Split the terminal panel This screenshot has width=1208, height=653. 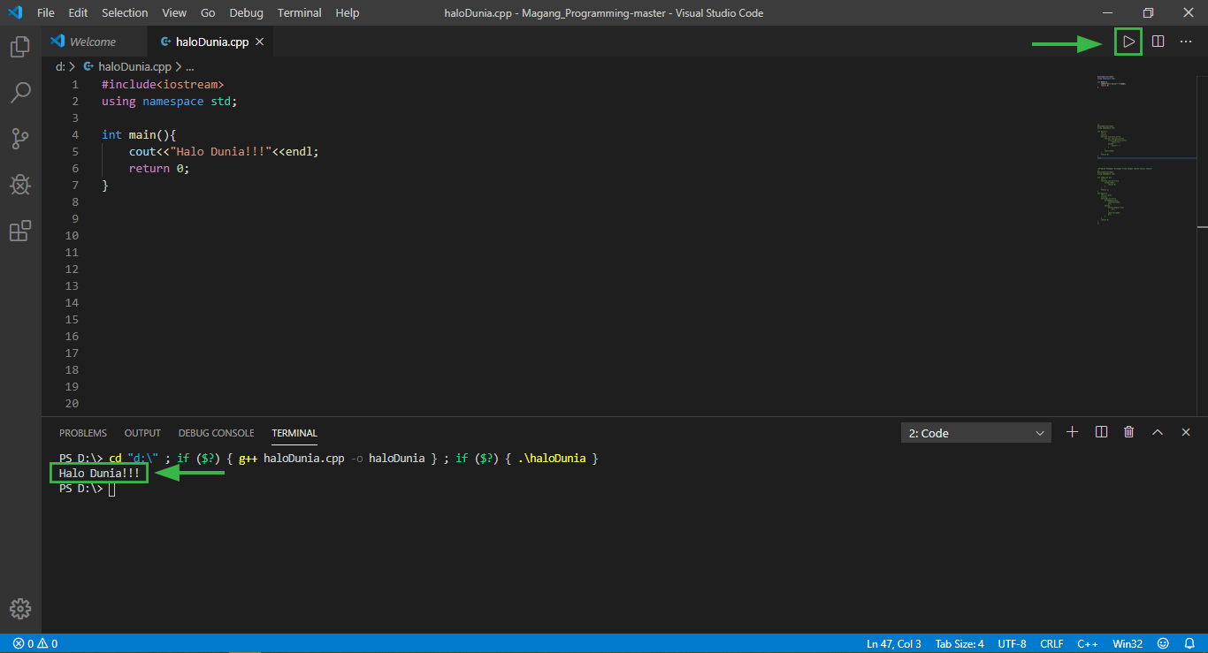(x=1101, y=432)
